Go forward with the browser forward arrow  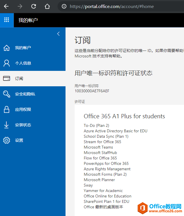[x=20, y=6]
